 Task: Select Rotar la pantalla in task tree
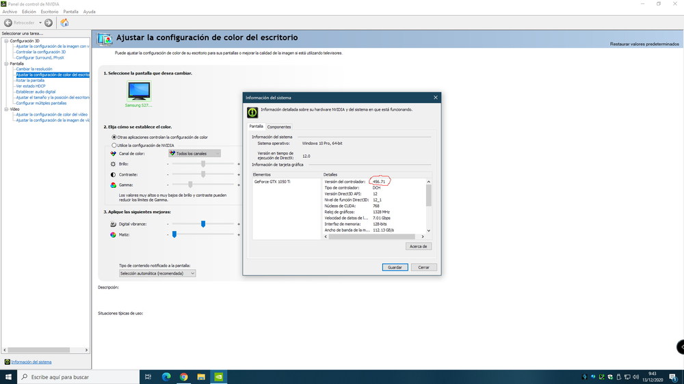(x=30, y=80)
